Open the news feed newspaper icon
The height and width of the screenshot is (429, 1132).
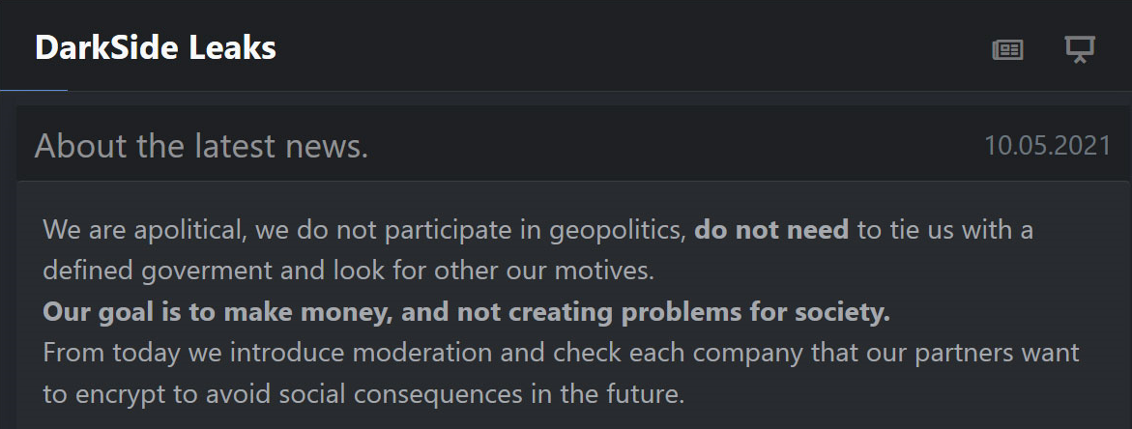coord(1007,49)
